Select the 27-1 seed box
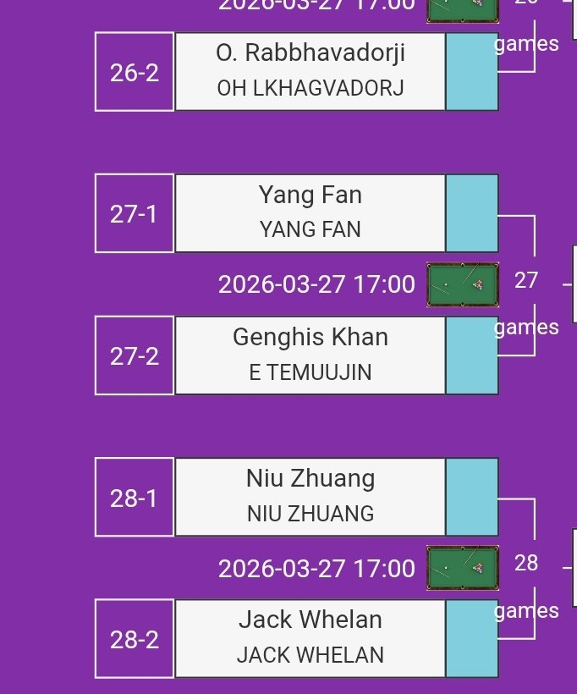 [135, 213]
